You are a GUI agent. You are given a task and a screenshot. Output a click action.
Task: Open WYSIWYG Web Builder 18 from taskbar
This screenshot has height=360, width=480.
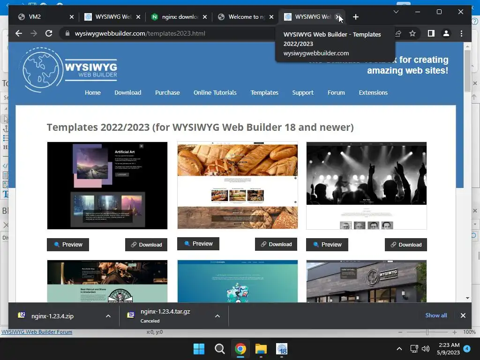coord(282,349)
